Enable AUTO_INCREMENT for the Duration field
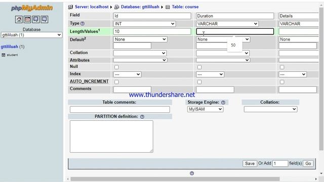The height and width of the screenshot is (182, 324). pyautogui.click(x=199, y=82)
